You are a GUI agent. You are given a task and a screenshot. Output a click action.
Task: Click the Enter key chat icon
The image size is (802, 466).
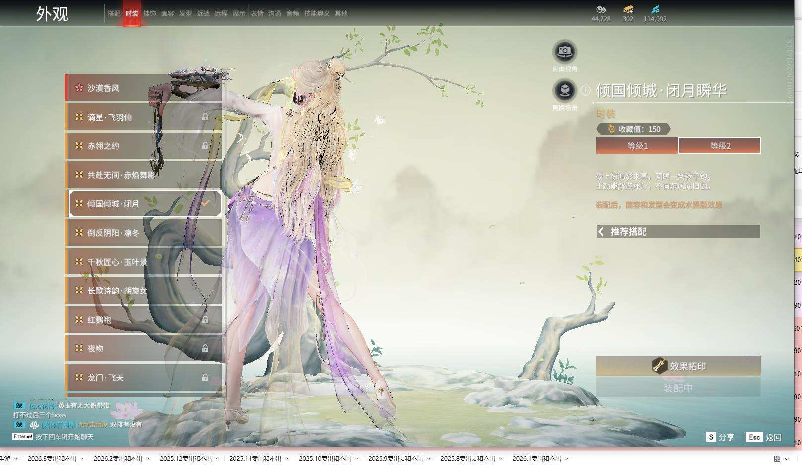point(23,437)
